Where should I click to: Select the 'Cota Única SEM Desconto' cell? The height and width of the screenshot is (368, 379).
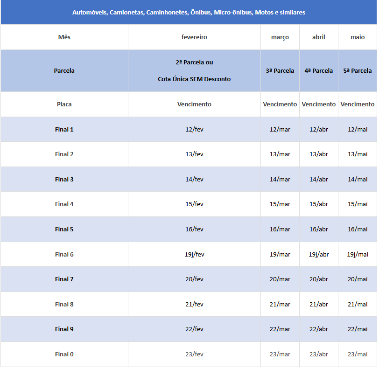coord(194,79)
